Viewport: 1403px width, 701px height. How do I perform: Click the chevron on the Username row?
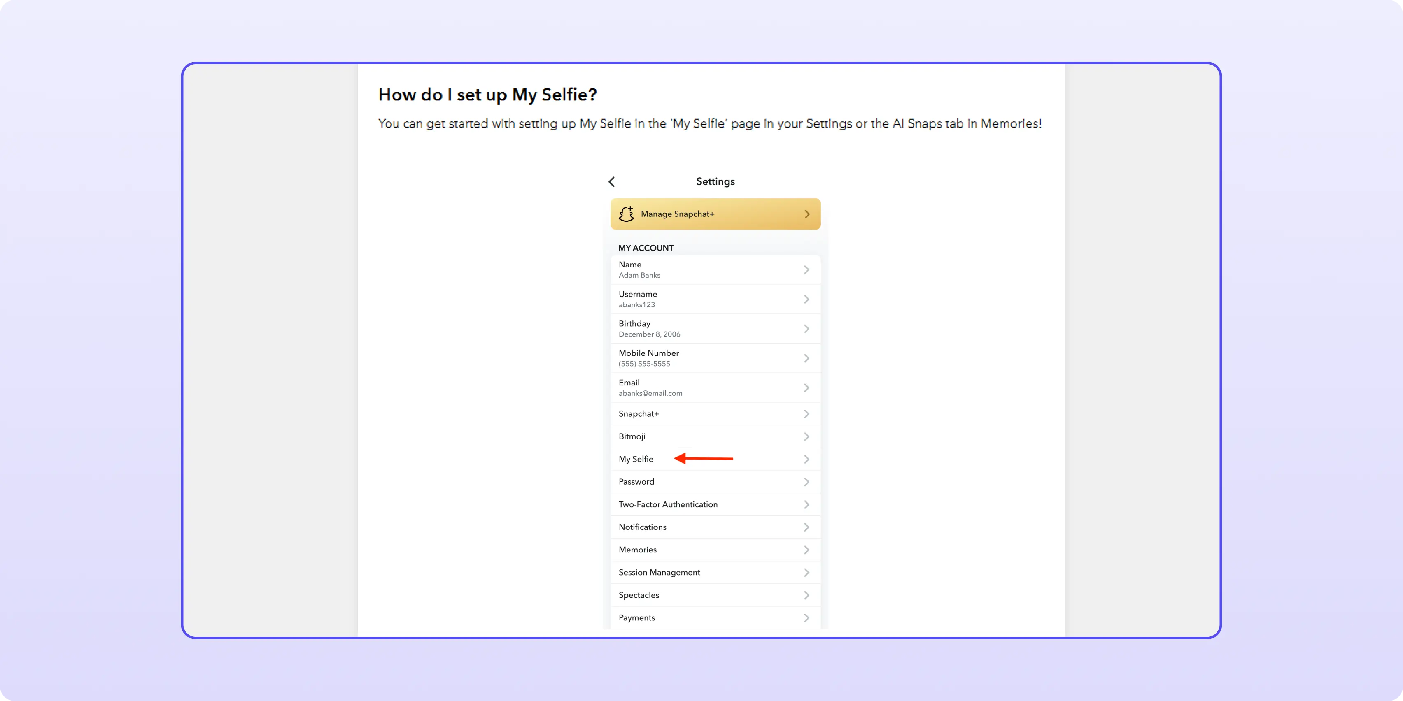coord(806,299)
